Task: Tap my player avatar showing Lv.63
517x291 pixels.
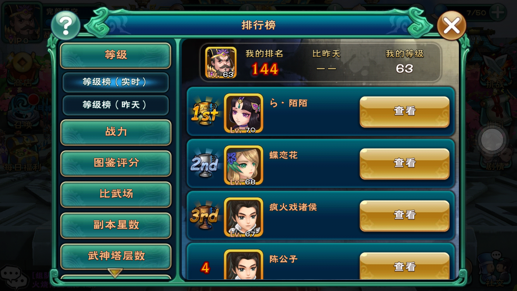Action: (221, 63)
